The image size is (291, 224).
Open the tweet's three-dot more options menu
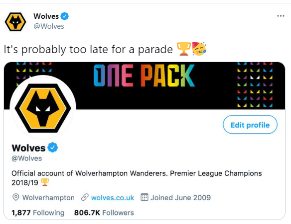click(x=281, y=16)
